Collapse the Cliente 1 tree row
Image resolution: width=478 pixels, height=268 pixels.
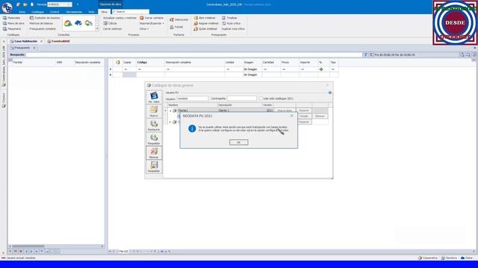pyautogui.click(x=170, y=111)
